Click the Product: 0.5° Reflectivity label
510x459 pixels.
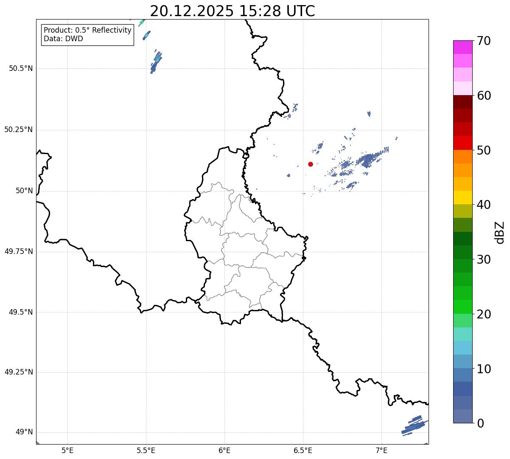point(88,31)
